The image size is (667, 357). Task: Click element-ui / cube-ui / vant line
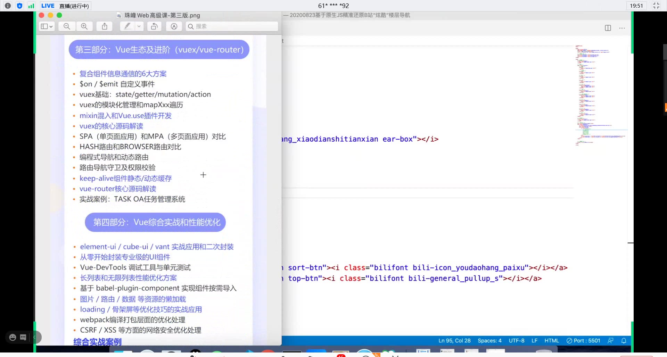pos(157,247)
